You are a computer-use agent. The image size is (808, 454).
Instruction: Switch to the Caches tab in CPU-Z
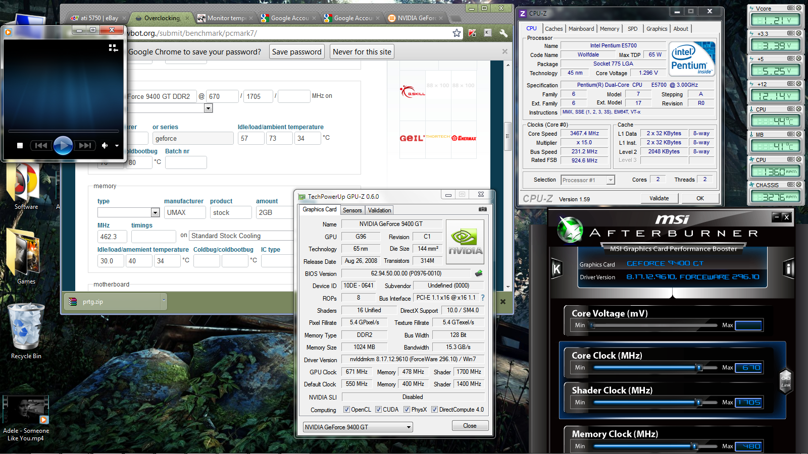click(x=553, y=29)
